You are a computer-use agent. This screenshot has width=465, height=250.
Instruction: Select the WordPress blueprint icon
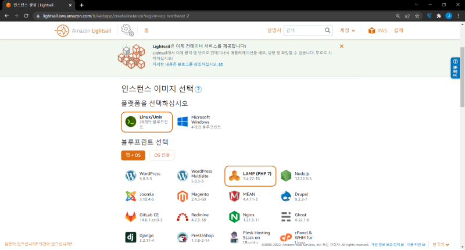[x=130, y=176]
